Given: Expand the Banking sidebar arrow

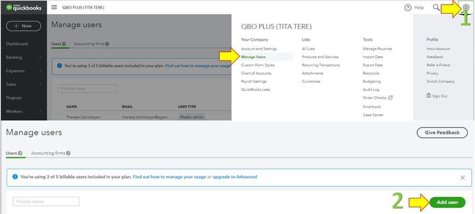Looking at the screenshot, I should pos(40,57).
